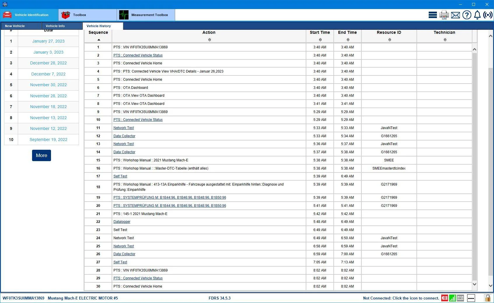Click the red car Vehicle Identification icon
This screenshot has height=303, width=494.
(7, 15)
